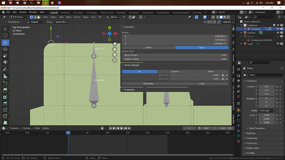Click the Vertex X coordinate field
285x160 pixels.
point(175,36)
